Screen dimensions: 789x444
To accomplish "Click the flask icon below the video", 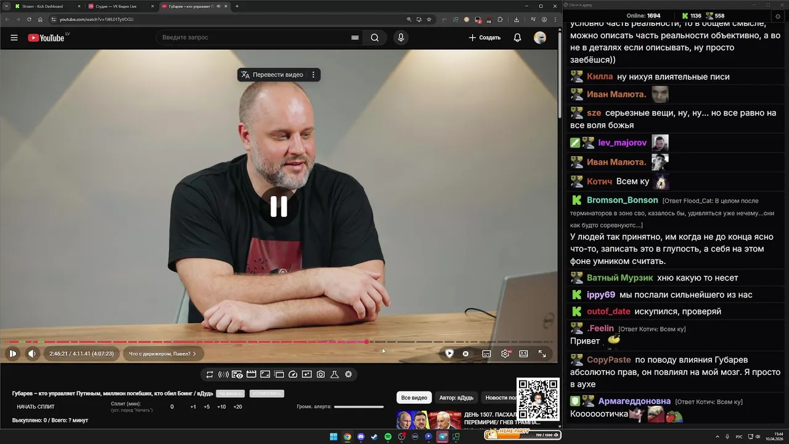I will click(x=335, y=374).
